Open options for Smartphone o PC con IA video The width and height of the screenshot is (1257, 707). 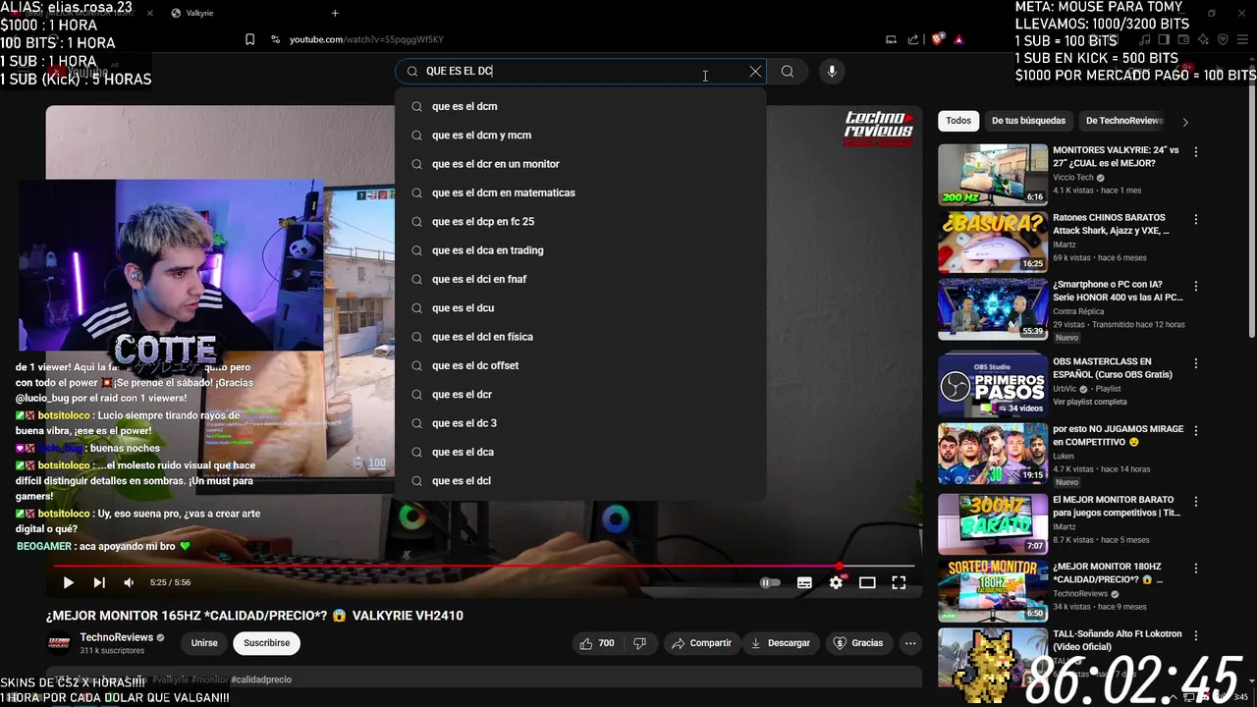pos(1196,286)
